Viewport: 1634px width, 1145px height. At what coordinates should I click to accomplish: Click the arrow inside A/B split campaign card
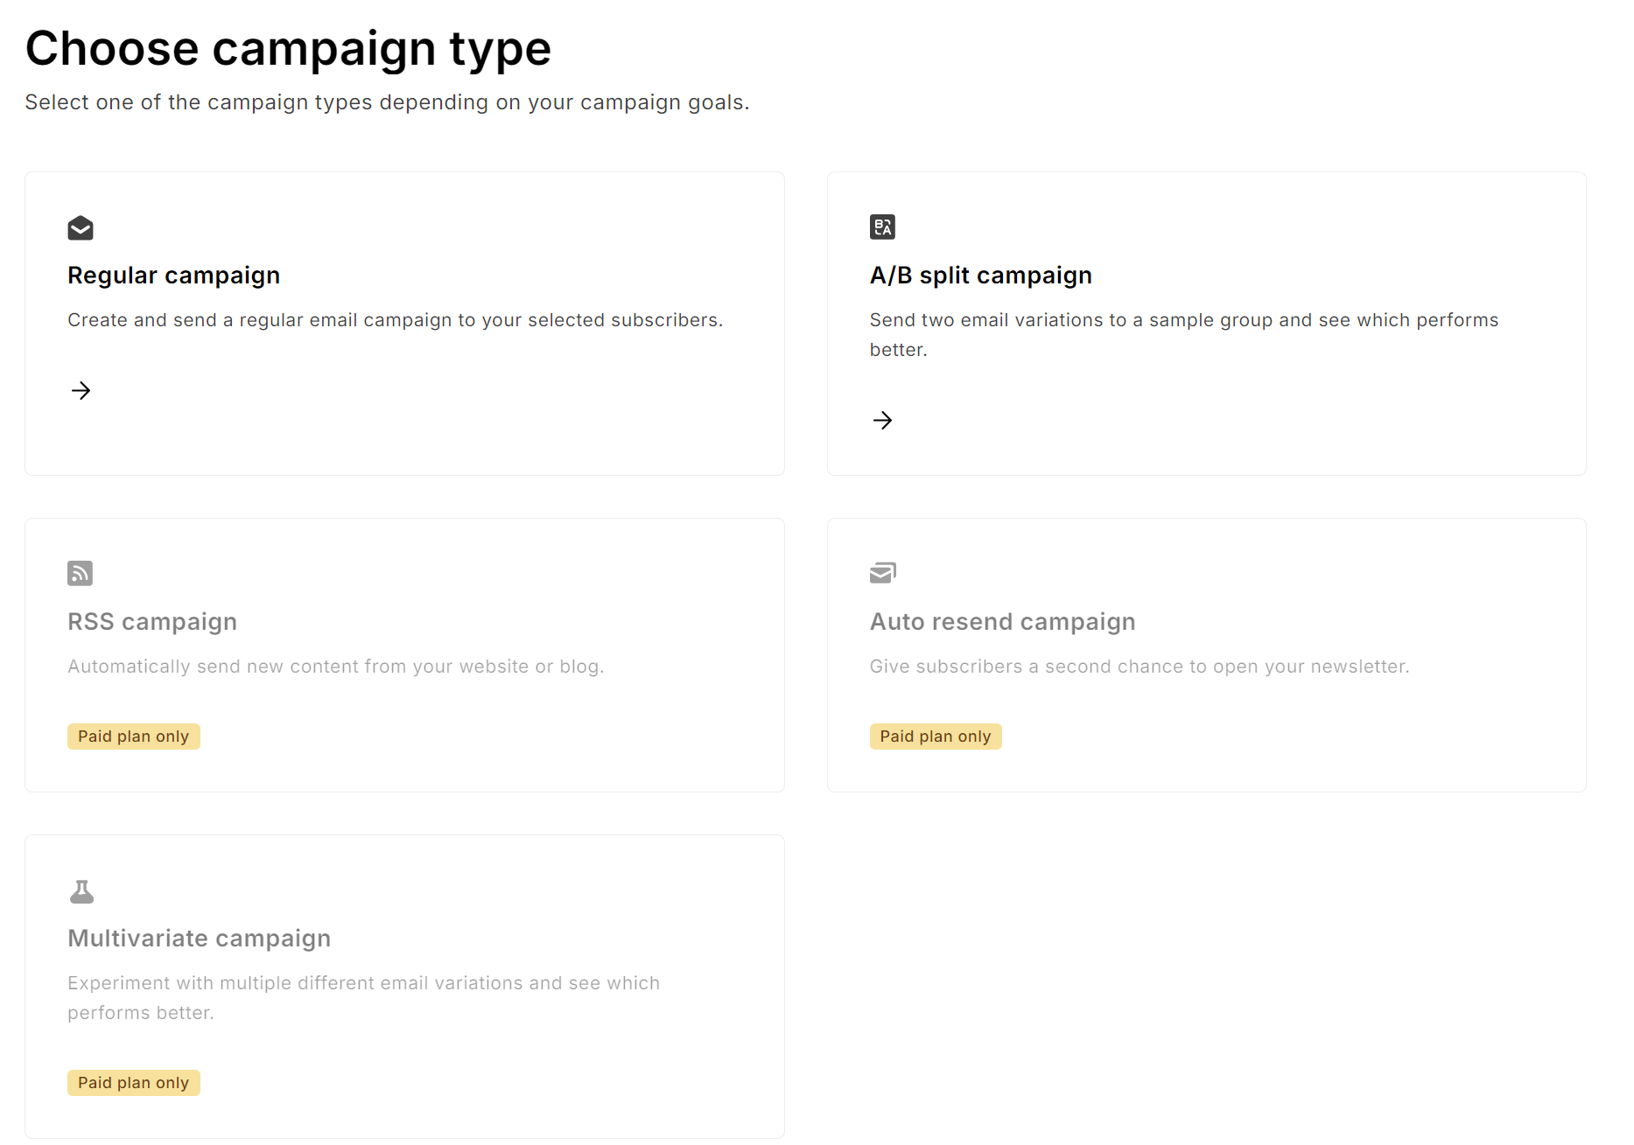click(883, 420)
